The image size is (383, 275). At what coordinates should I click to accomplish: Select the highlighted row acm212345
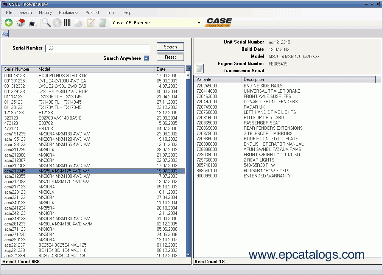pos(94,171)
